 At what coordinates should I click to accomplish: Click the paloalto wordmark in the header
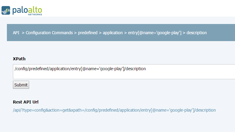27,10
